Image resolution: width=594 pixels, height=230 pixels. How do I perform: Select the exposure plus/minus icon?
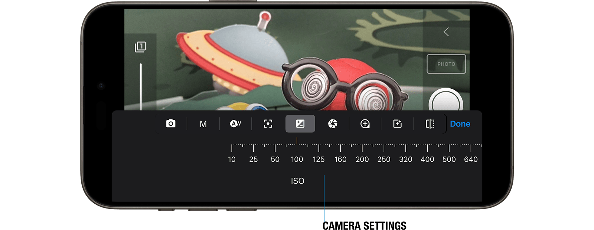click(x=300, y=124)
